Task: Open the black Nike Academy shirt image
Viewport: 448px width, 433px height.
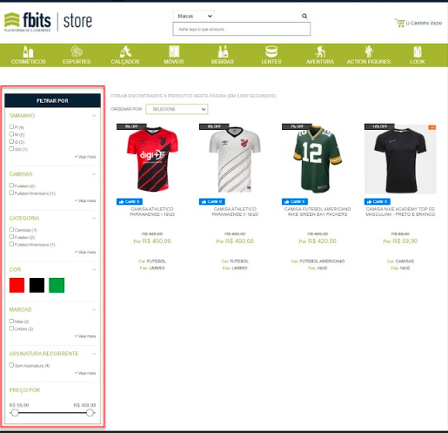Action: pos(400,159)
